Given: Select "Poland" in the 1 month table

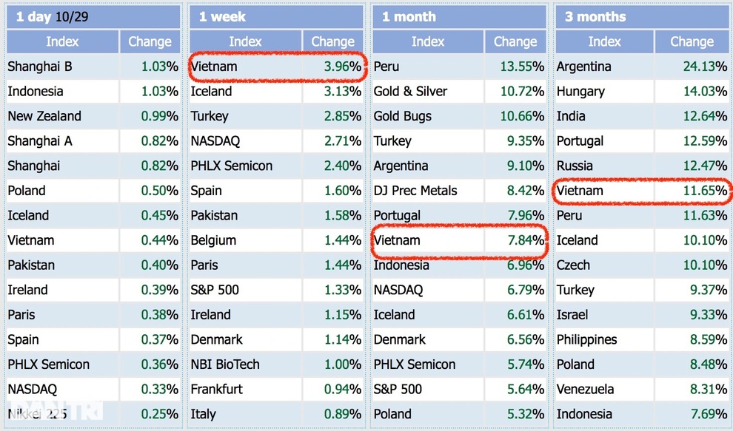Looking at the screenshot, I should tap(392, 414).
